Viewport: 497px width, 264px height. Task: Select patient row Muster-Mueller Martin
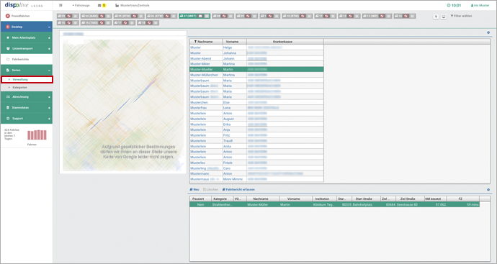256,69
